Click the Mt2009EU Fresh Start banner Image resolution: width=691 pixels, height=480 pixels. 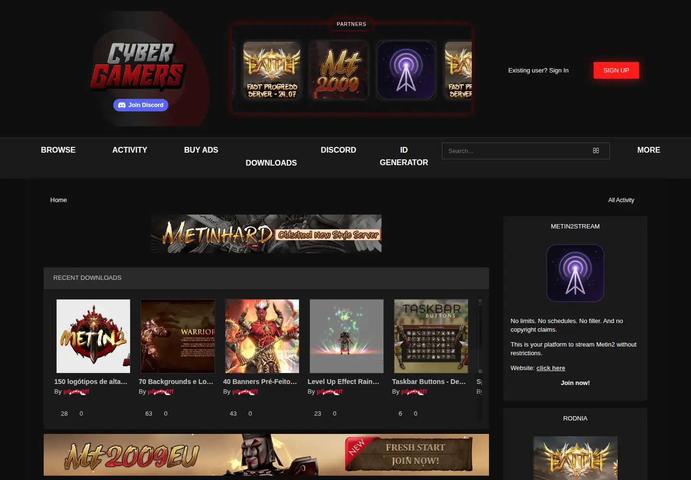pos(266,455)
